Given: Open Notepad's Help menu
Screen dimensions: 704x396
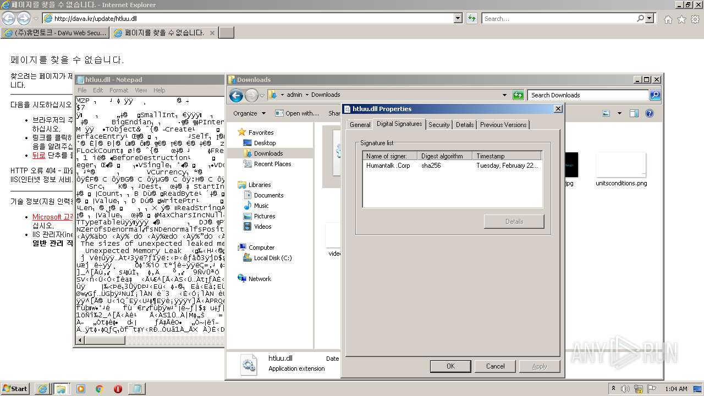Looking at the screenshot, I should pos(159,90).
